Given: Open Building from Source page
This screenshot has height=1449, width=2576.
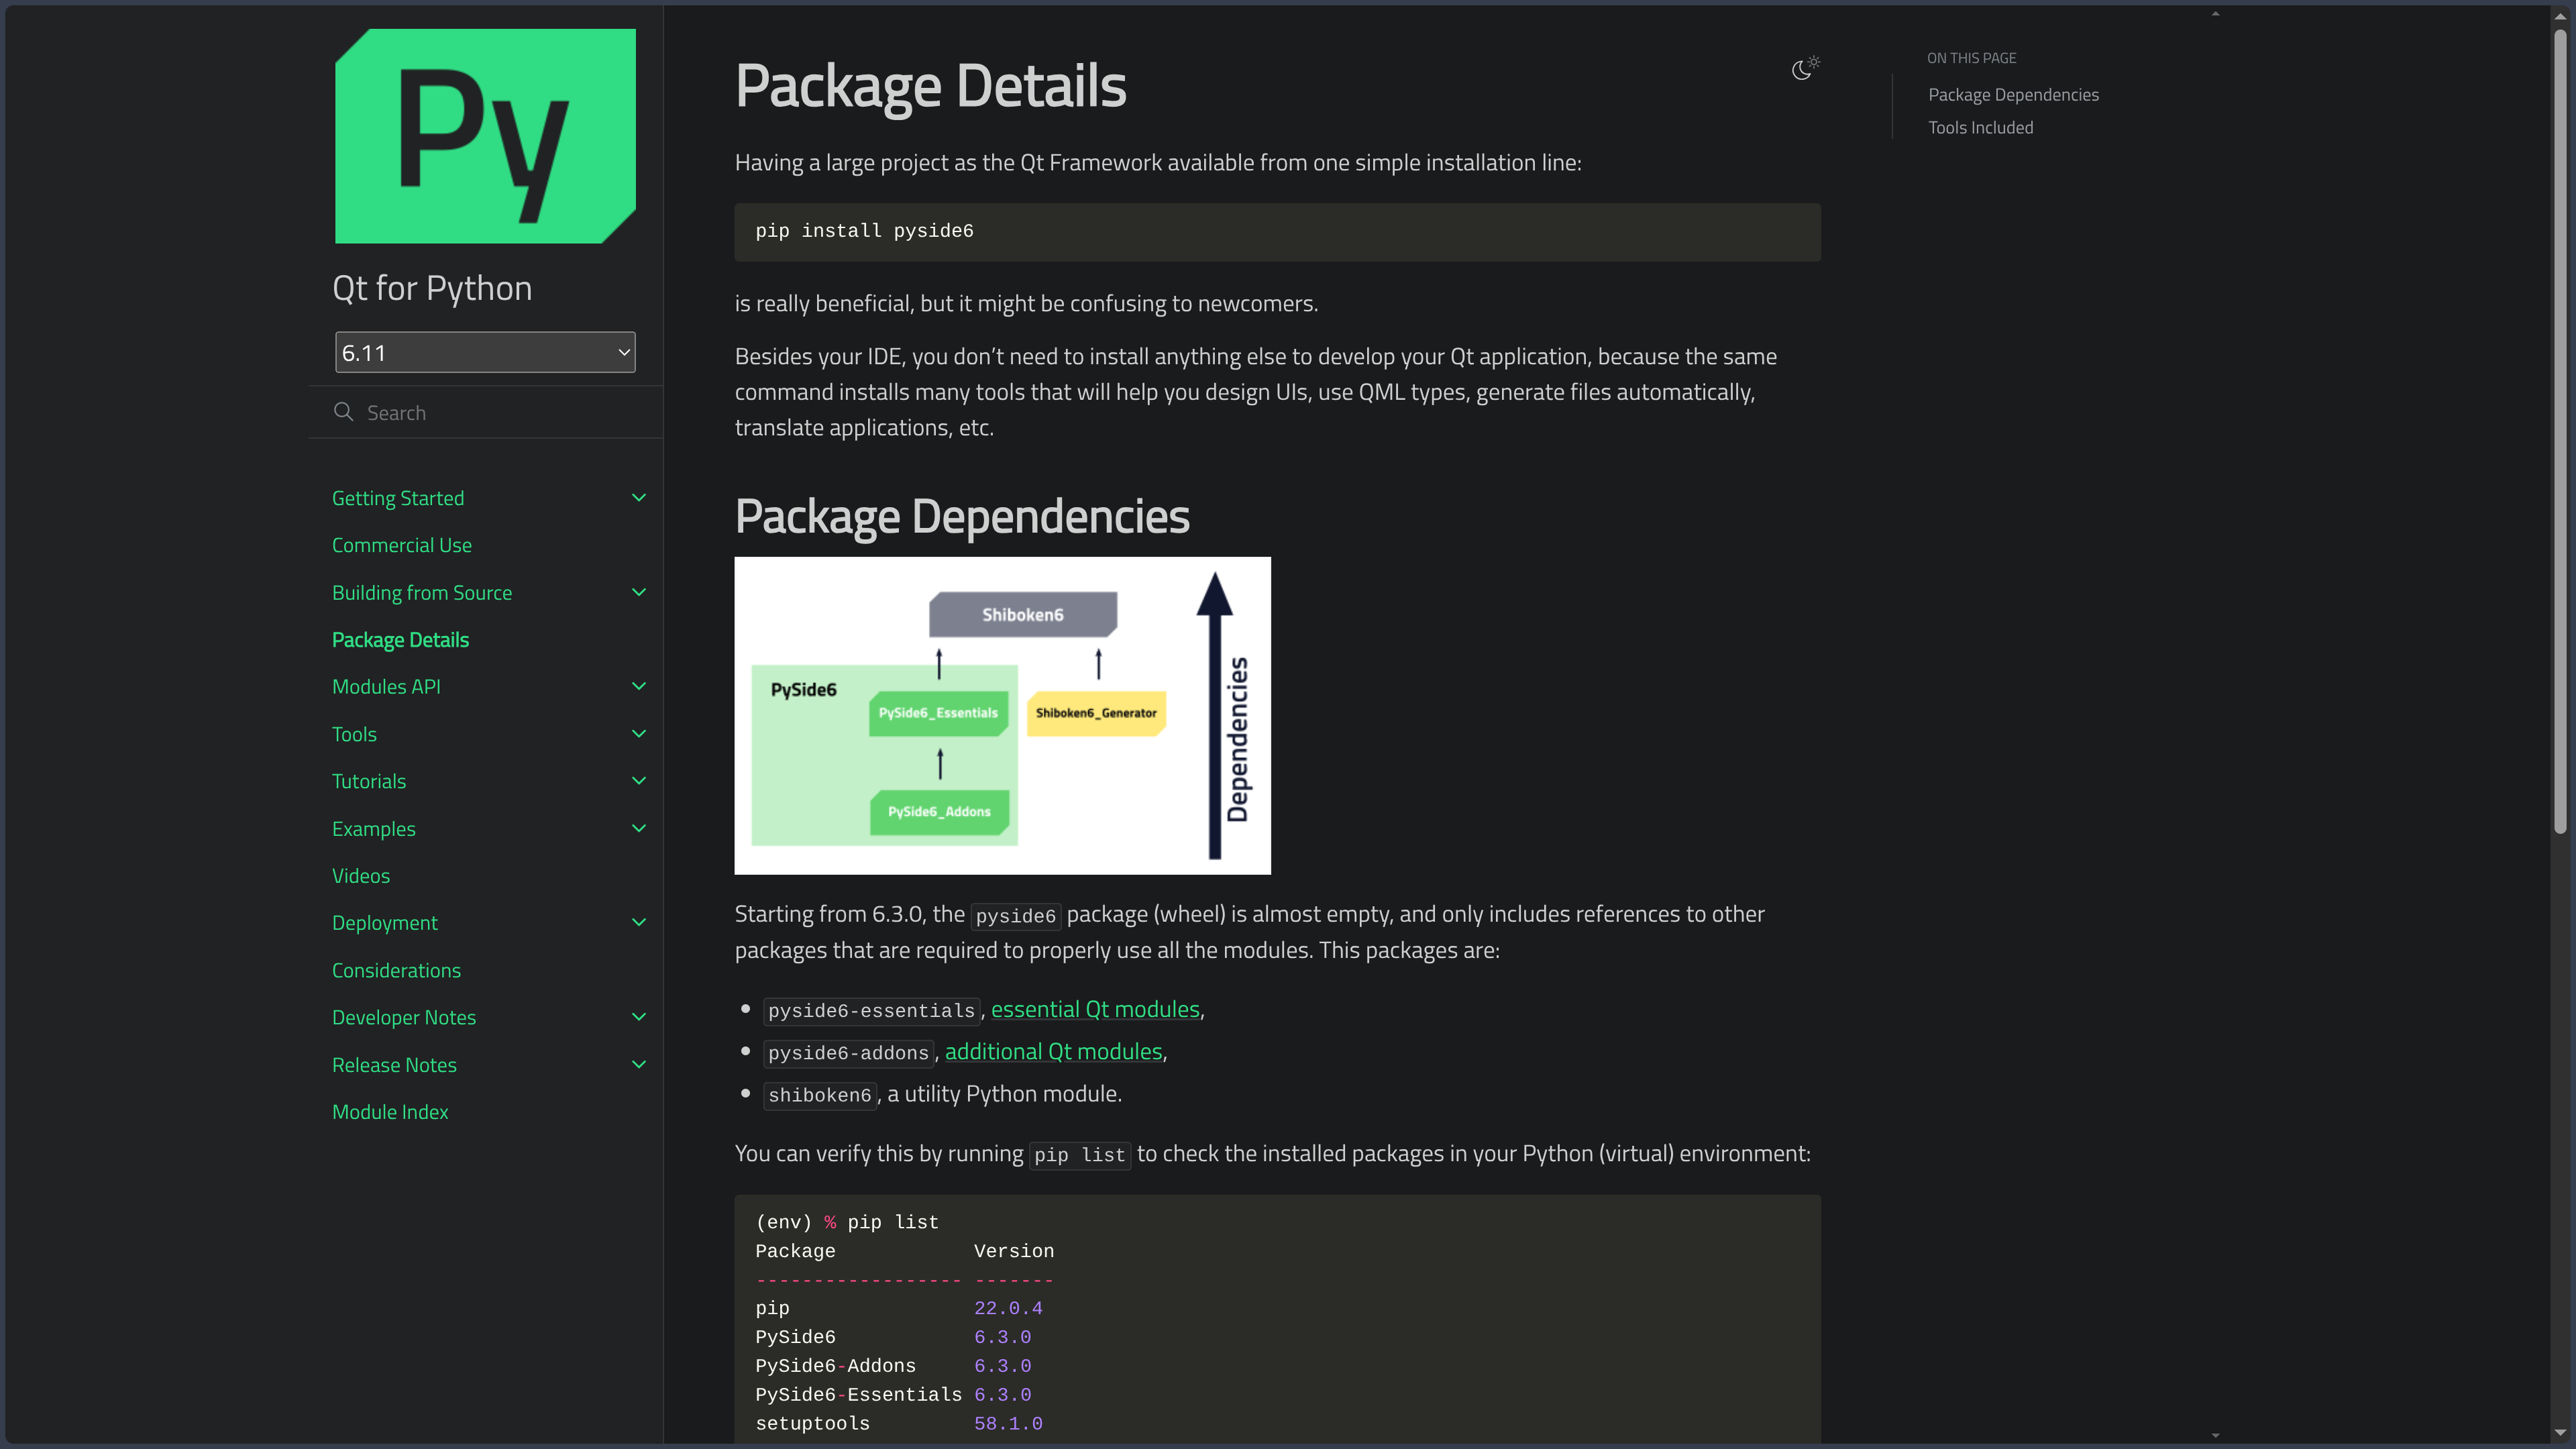Looking at the screenshot, I should (422, 592).
